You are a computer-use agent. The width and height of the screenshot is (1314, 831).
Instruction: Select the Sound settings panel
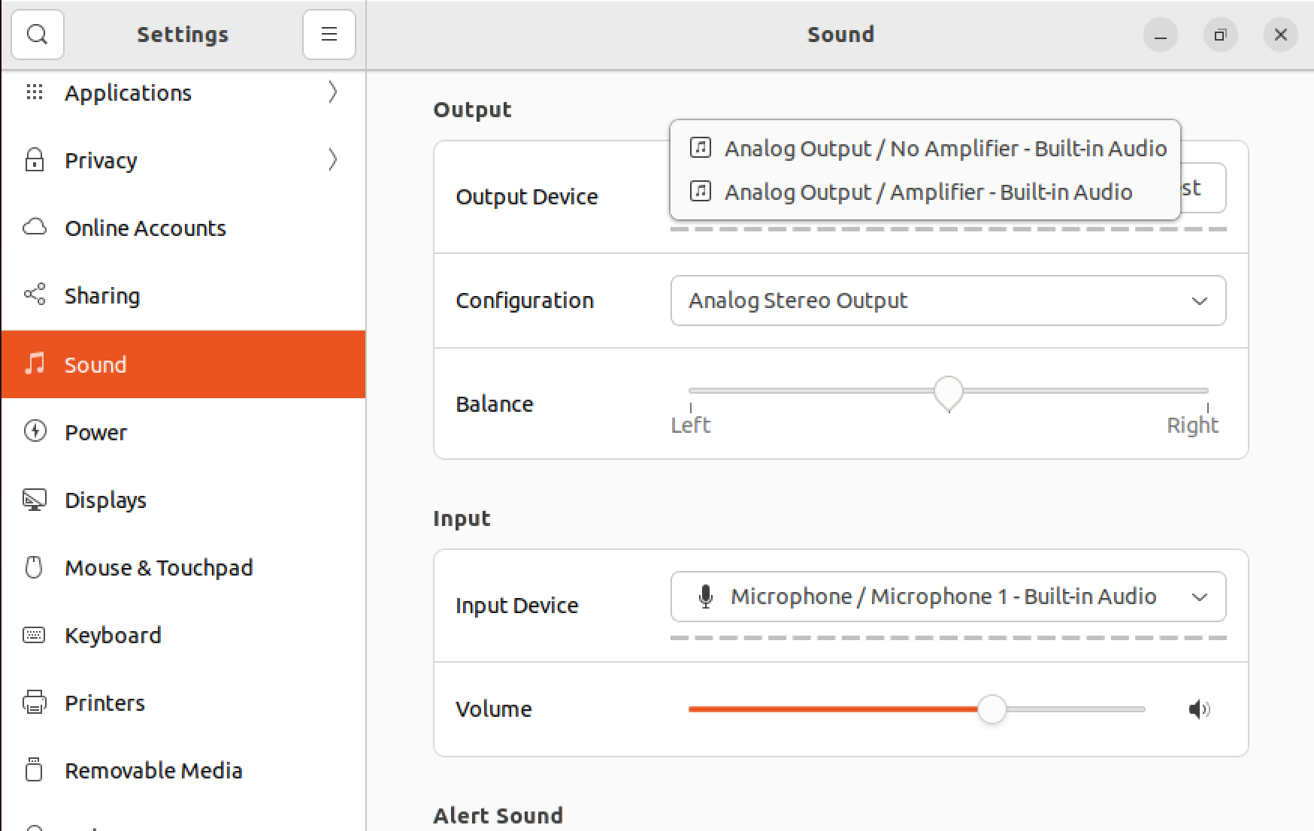(x=183, y=364)
